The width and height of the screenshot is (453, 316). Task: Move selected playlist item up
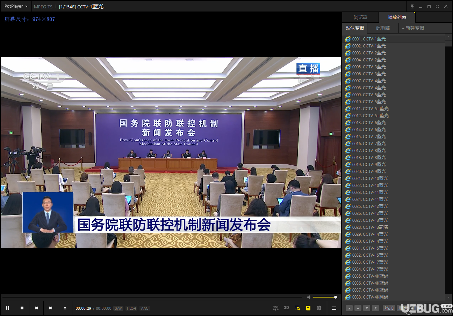[x=358, y=308]
